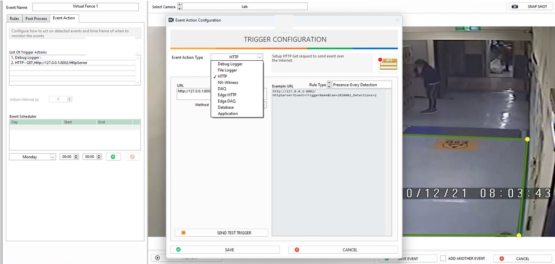Select the '1. Debug Logger :' trigger row
The height and width of the screenshot is (264, 555).
point(72,58)
